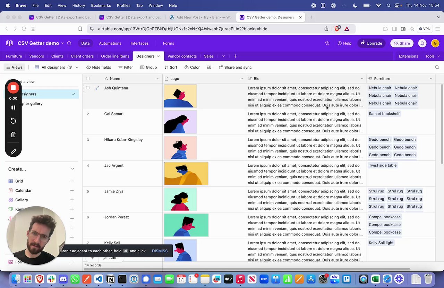Open the Name column header menu
Viewport: 444px width, 288px height.
coord(159,79)
